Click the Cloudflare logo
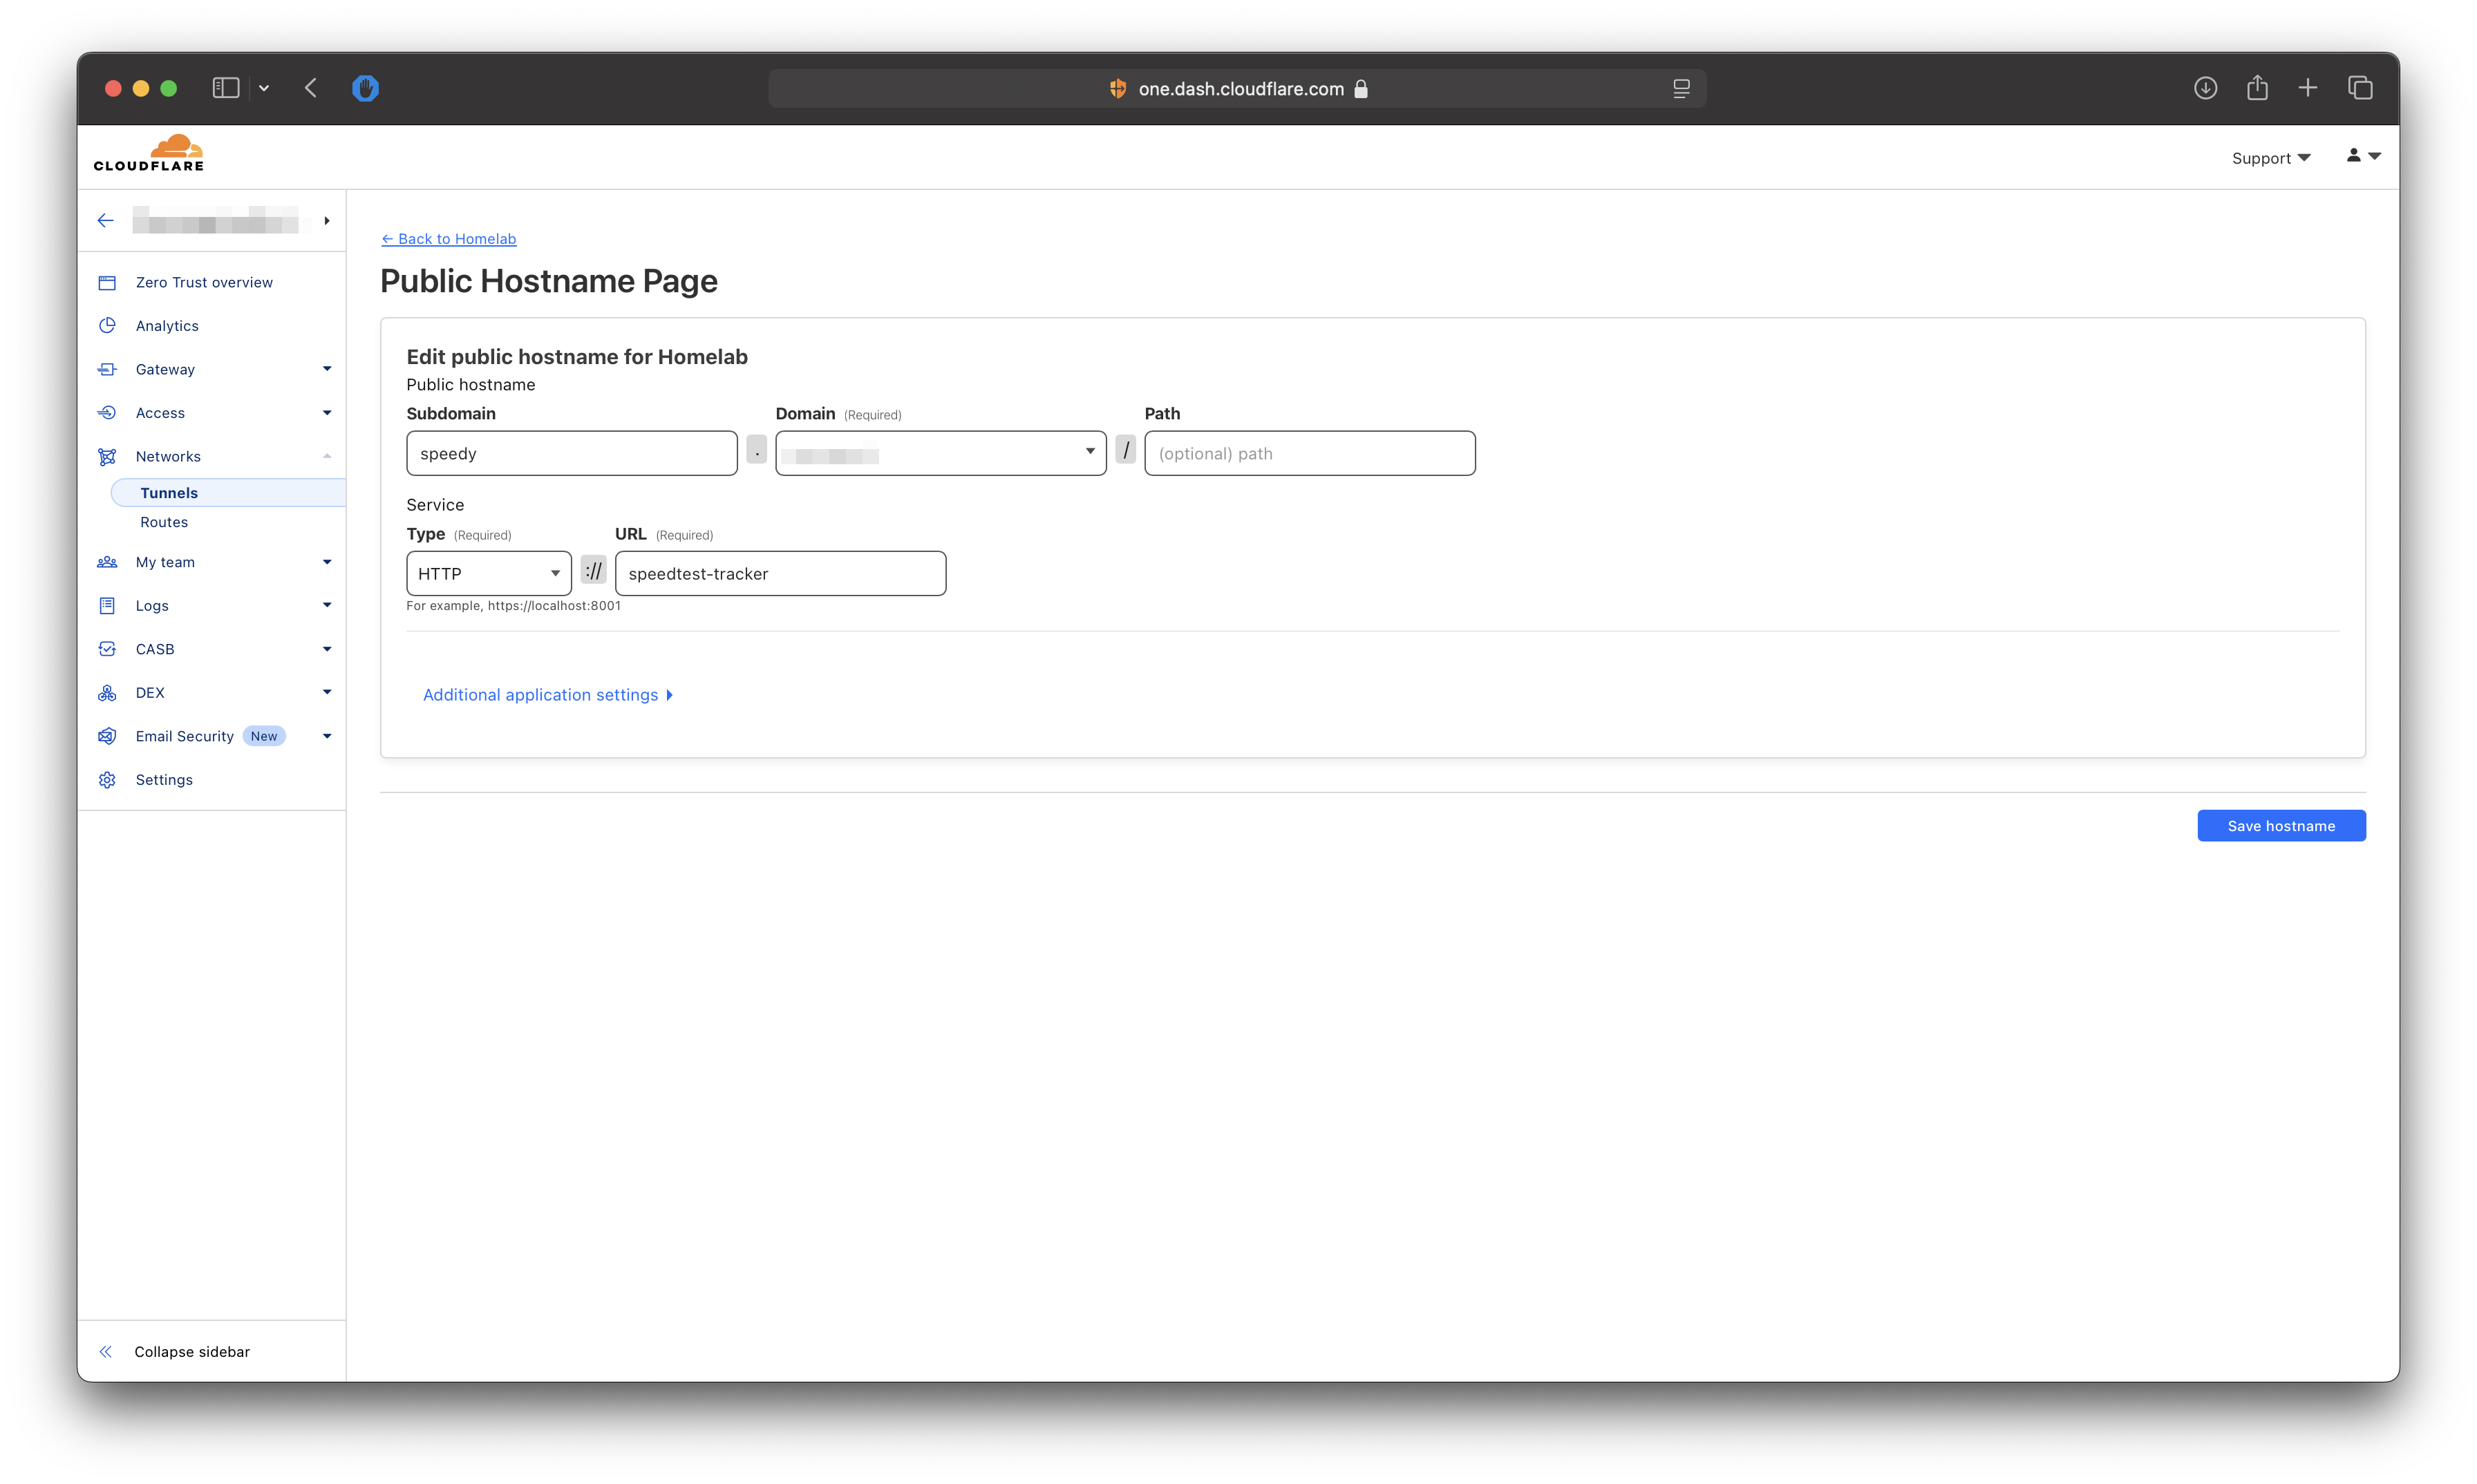 click(x=149, y=154)
